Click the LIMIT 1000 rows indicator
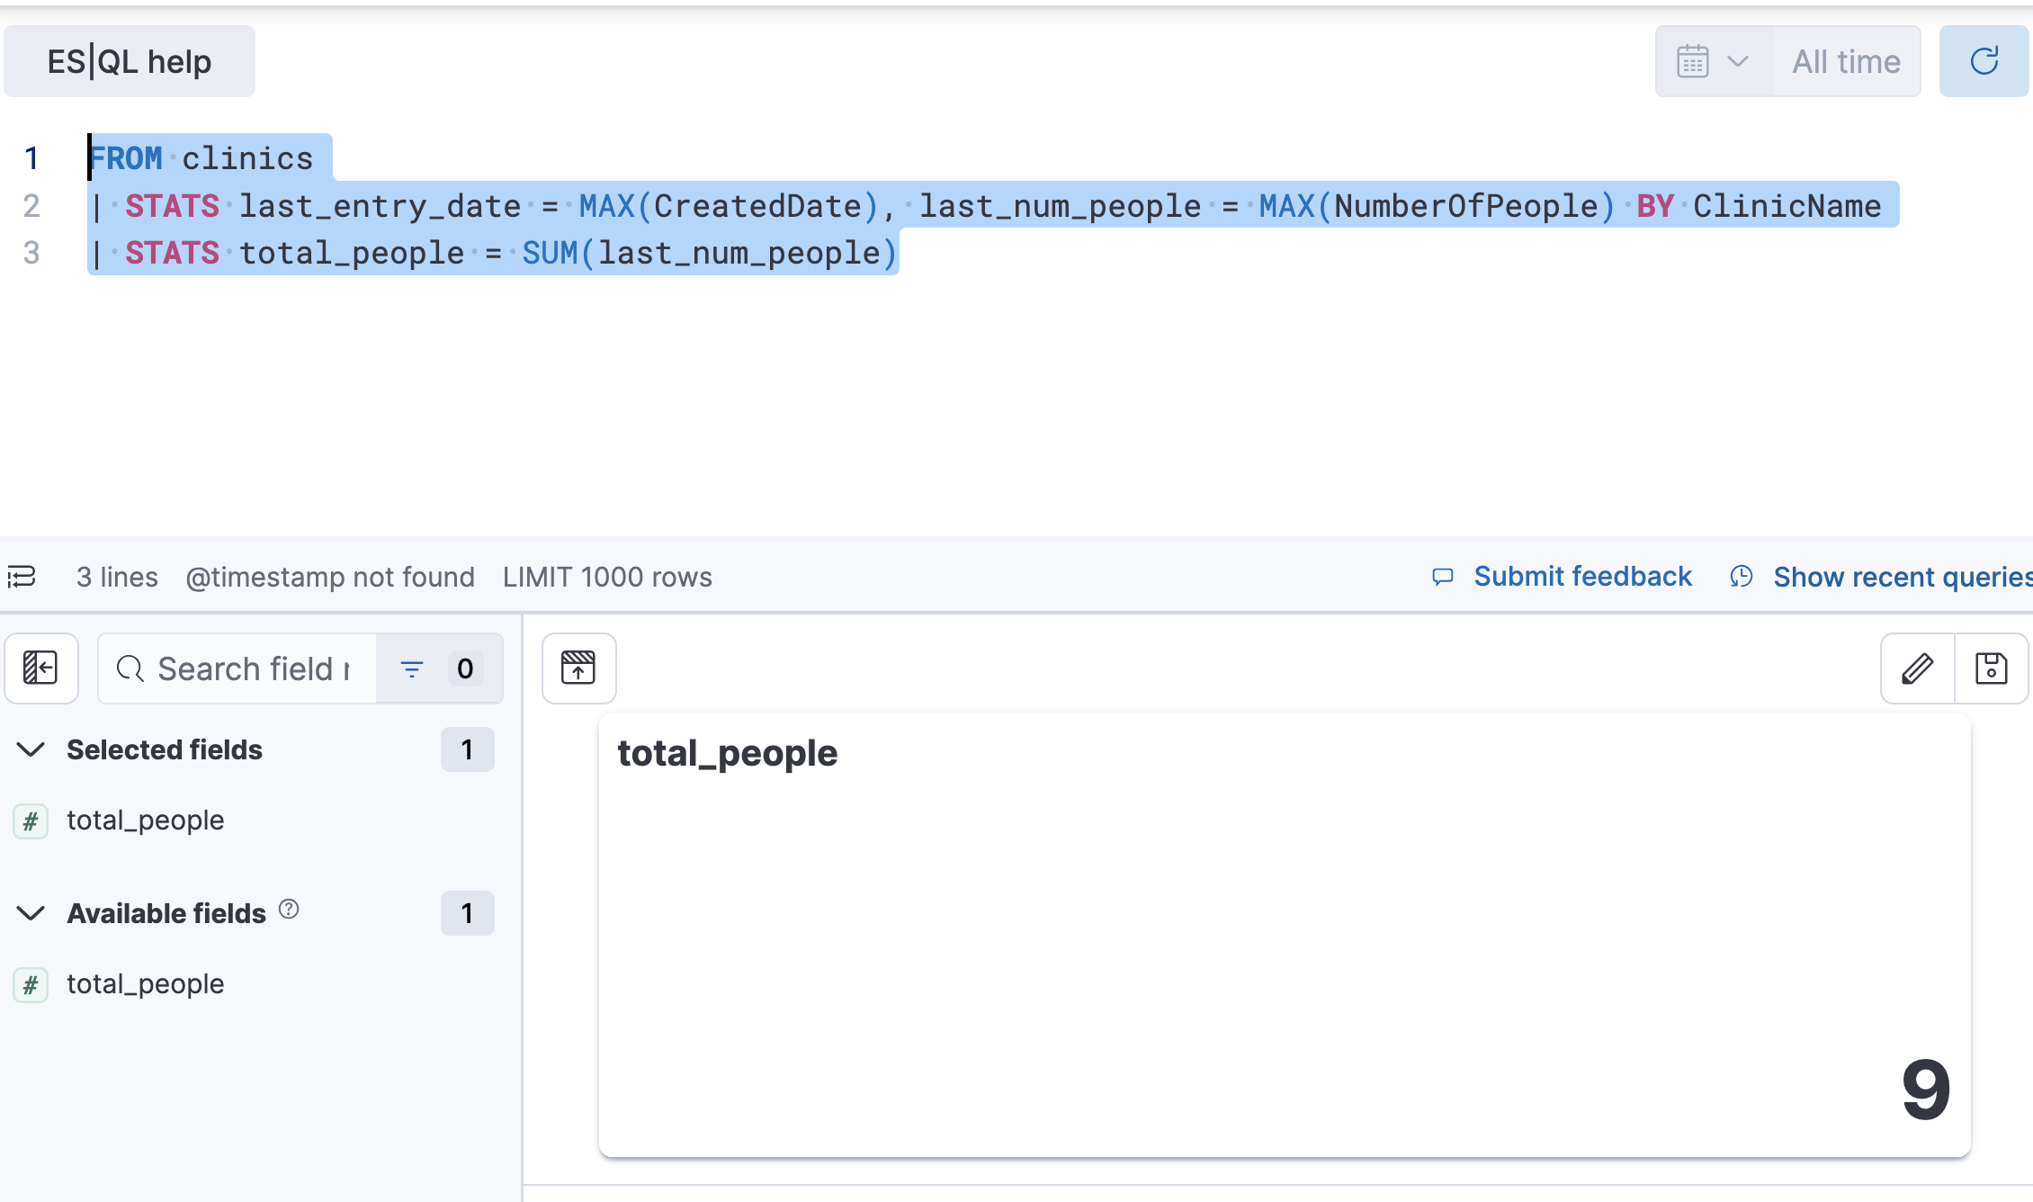The width and height of the screenshot is (2033, 1202). (x=607, y=577)
